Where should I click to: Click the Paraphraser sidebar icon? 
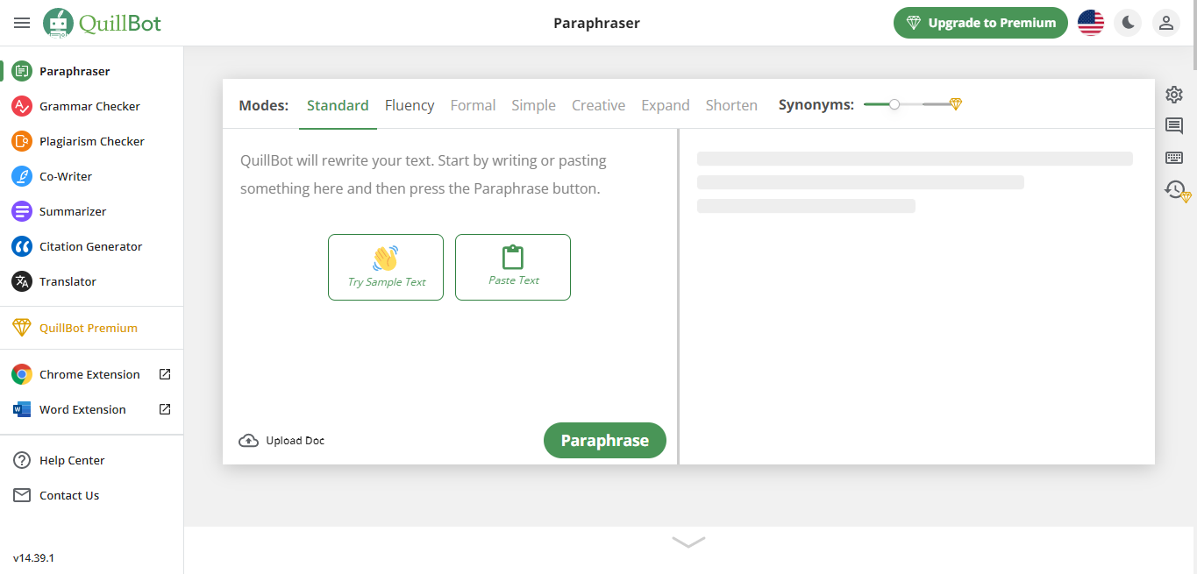point(22,71)
